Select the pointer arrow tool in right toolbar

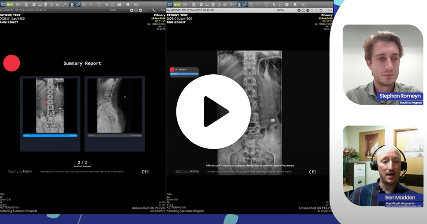[274, 5]
